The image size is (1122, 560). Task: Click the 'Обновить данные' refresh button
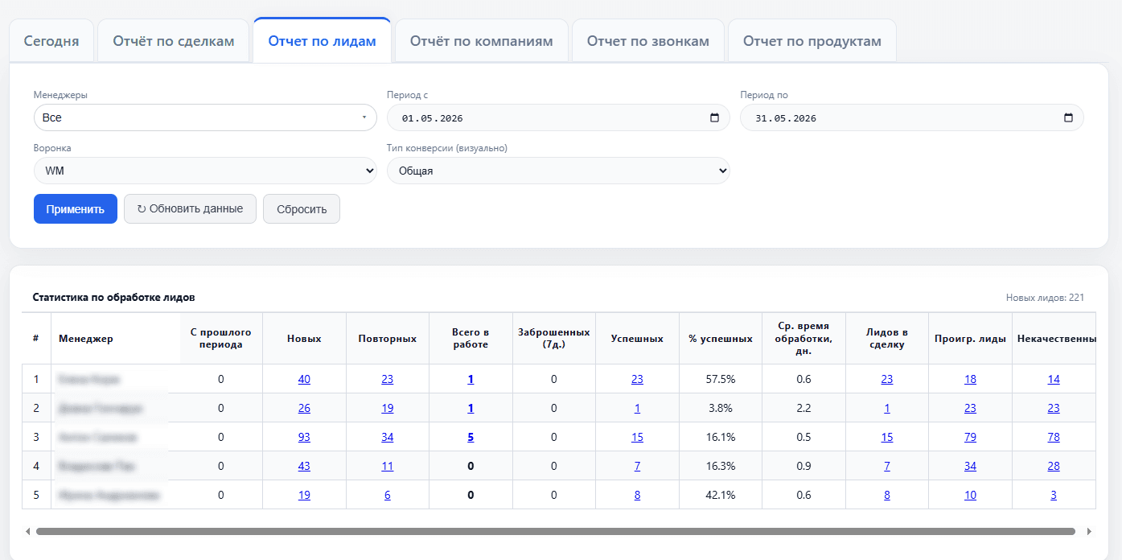190,209
